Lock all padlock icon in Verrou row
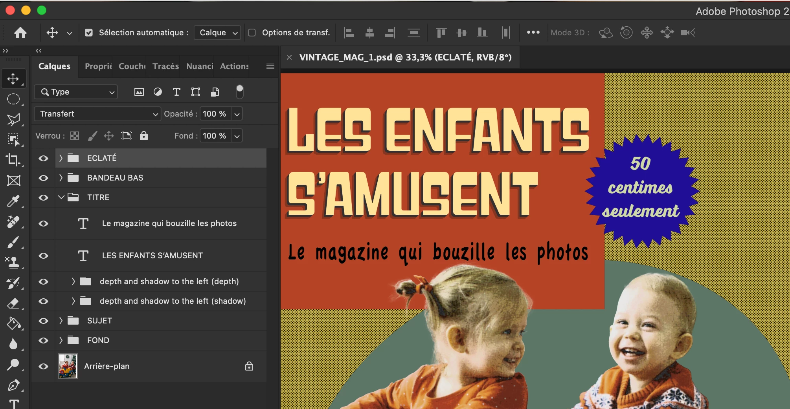 [x=144, y=136]
